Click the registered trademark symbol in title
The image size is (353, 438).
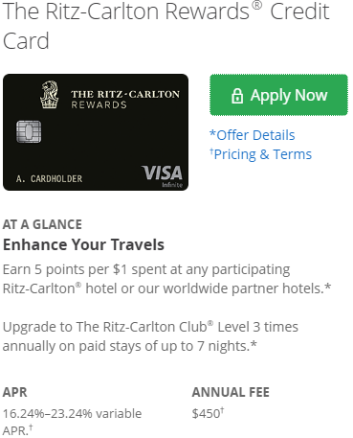(x=257, y=6)
